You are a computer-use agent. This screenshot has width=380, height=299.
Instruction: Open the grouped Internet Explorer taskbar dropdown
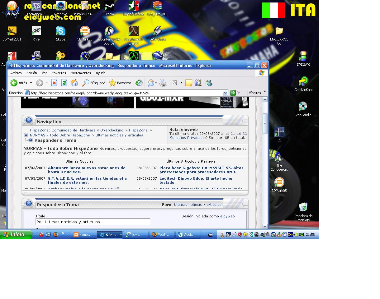121,235
